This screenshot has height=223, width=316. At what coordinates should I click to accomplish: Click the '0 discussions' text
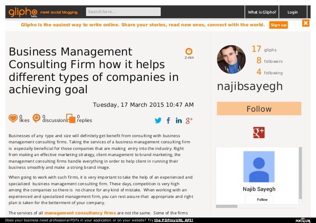click(55, 119)
